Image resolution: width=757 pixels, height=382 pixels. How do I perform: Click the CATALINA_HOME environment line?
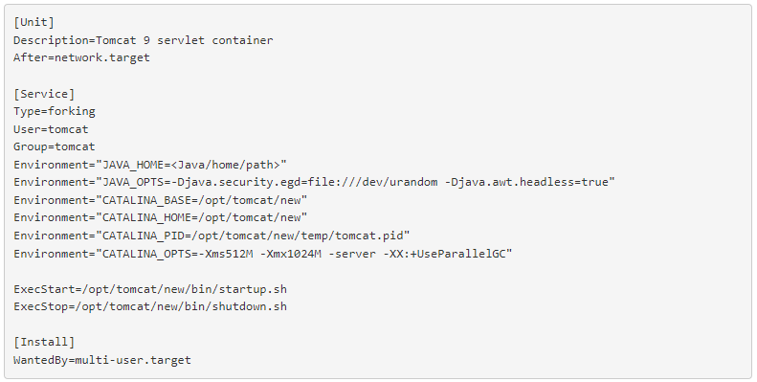coord(160,217)
